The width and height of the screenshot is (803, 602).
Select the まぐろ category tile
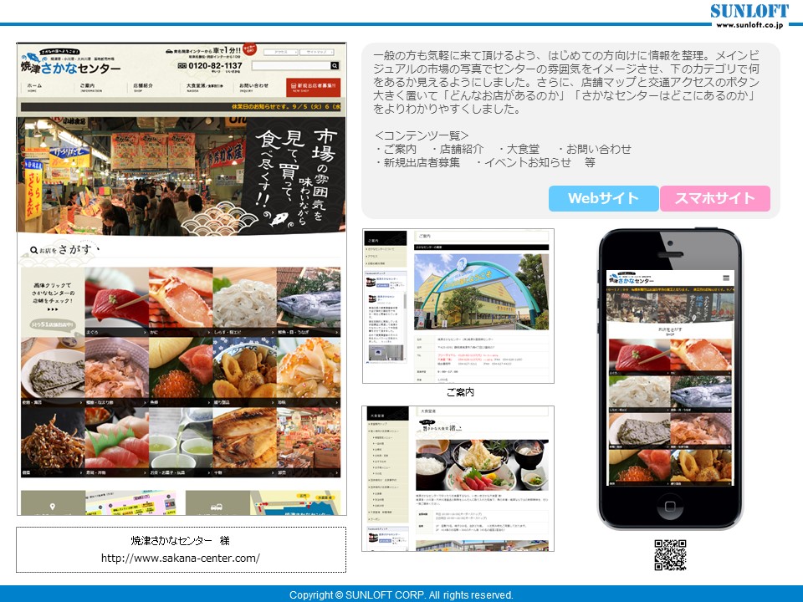pyautogui.click(x=117, y=302)
